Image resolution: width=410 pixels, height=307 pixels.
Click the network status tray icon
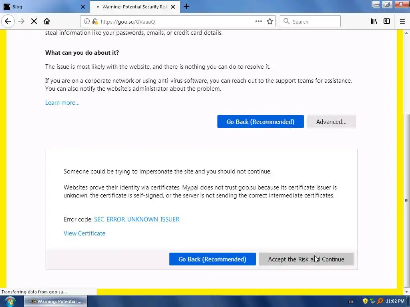pos(373,301)
